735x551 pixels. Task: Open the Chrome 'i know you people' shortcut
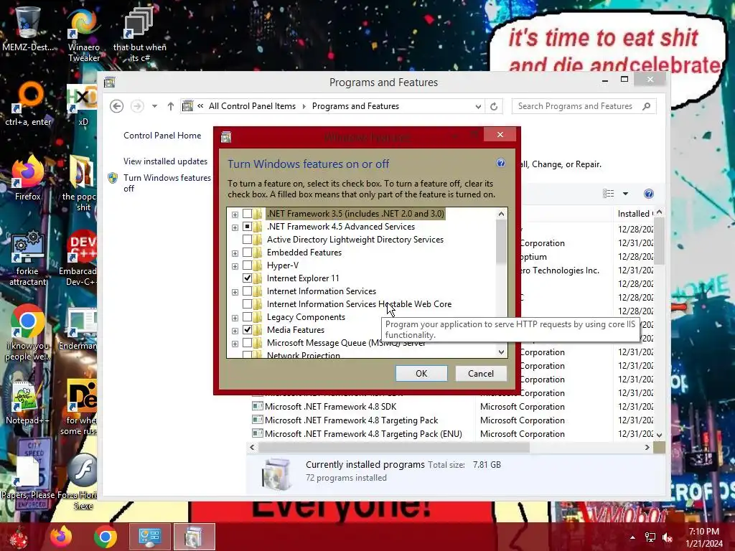(x=27, y=331)
